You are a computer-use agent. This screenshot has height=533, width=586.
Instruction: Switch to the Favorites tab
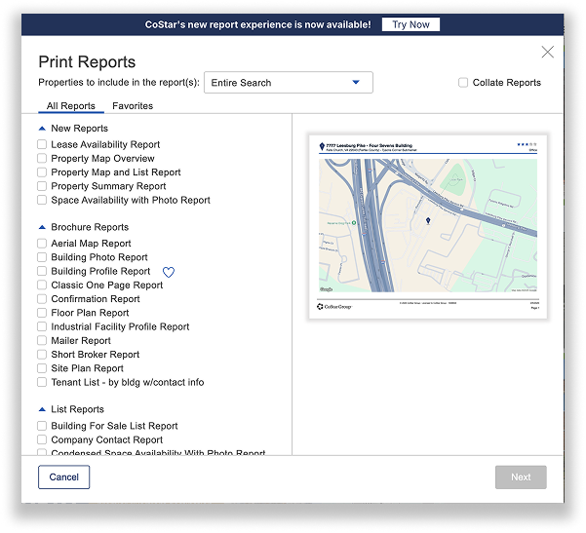tap(133, 105)
